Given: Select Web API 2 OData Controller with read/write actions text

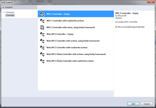Looking at the screenshot, I should (x=70, y=61).
